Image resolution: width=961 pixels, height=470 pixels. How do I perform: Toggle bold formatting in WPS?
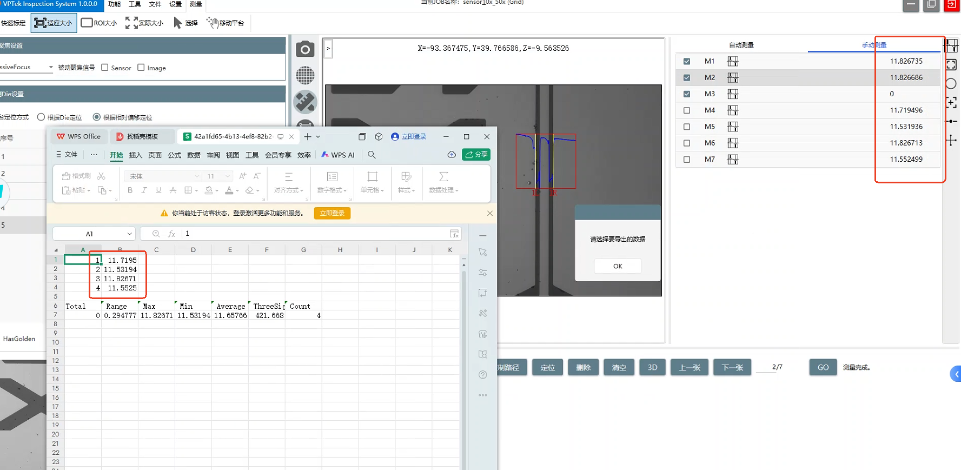(x=130, y=190)
